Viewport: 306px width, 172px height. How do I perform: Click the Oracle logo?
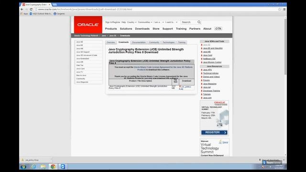pyautogui.click(x=88, y=24)
